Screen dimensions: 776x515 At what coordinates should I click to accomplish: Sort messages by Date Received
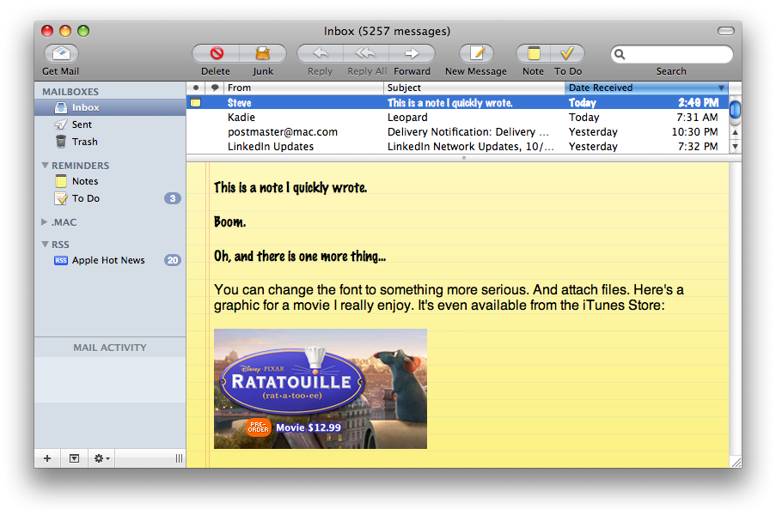coord(646,88)
